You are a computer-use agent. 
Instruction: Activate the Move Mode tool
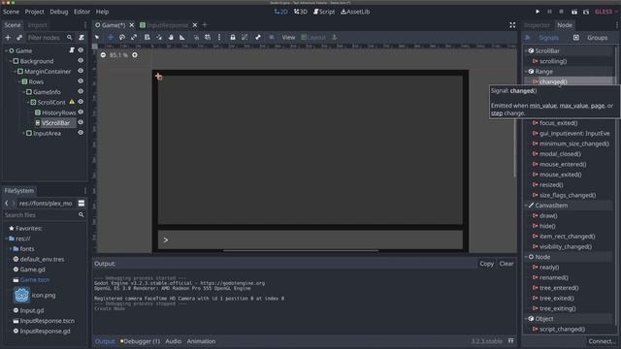pyautogui.click(x=111, y=37)
